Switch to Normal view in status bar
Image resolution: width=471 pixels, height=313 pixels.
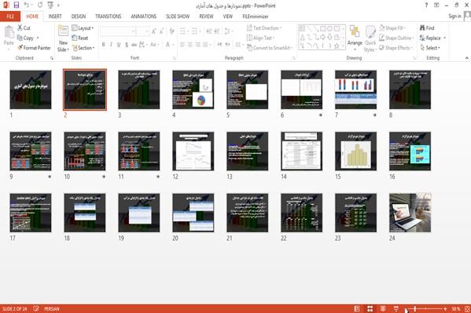click(x=357, y=308)
